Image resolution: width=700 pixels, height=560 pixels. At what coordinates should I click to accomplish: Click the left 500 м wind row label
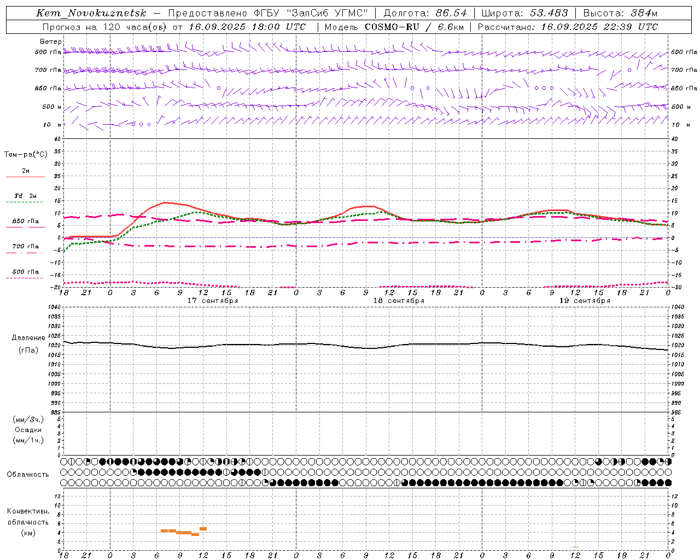(52, 107)
